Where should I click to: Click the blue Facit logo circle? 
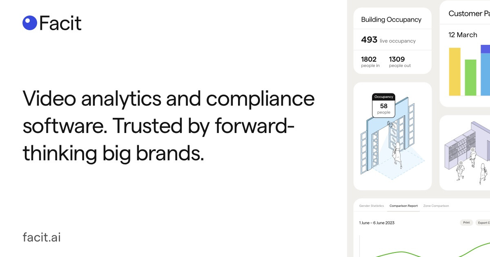coord(30,23)
